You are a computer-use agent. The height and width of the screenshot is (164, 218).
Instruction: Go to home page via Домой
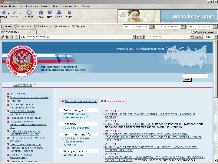pyautogui.click(x=41, y=12)
